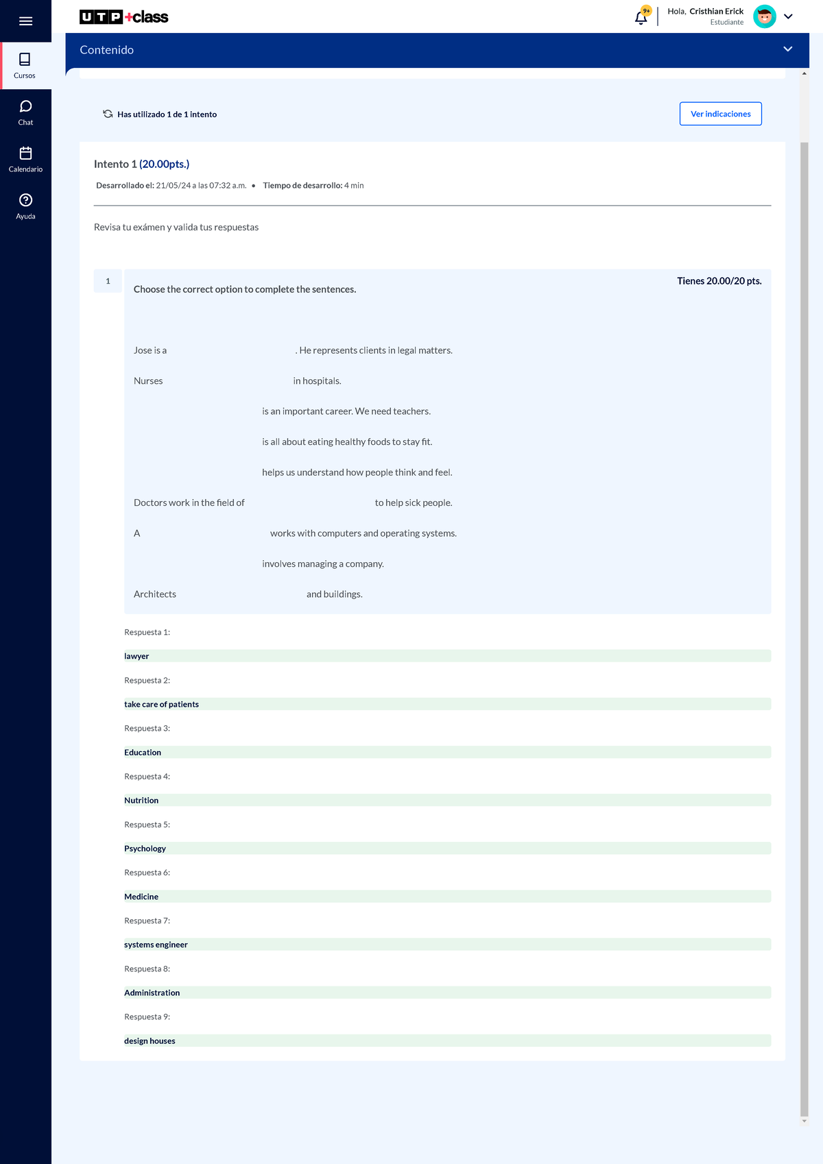
Task: Click the refresh icon beside attempts used
Action: click(108, 114)
